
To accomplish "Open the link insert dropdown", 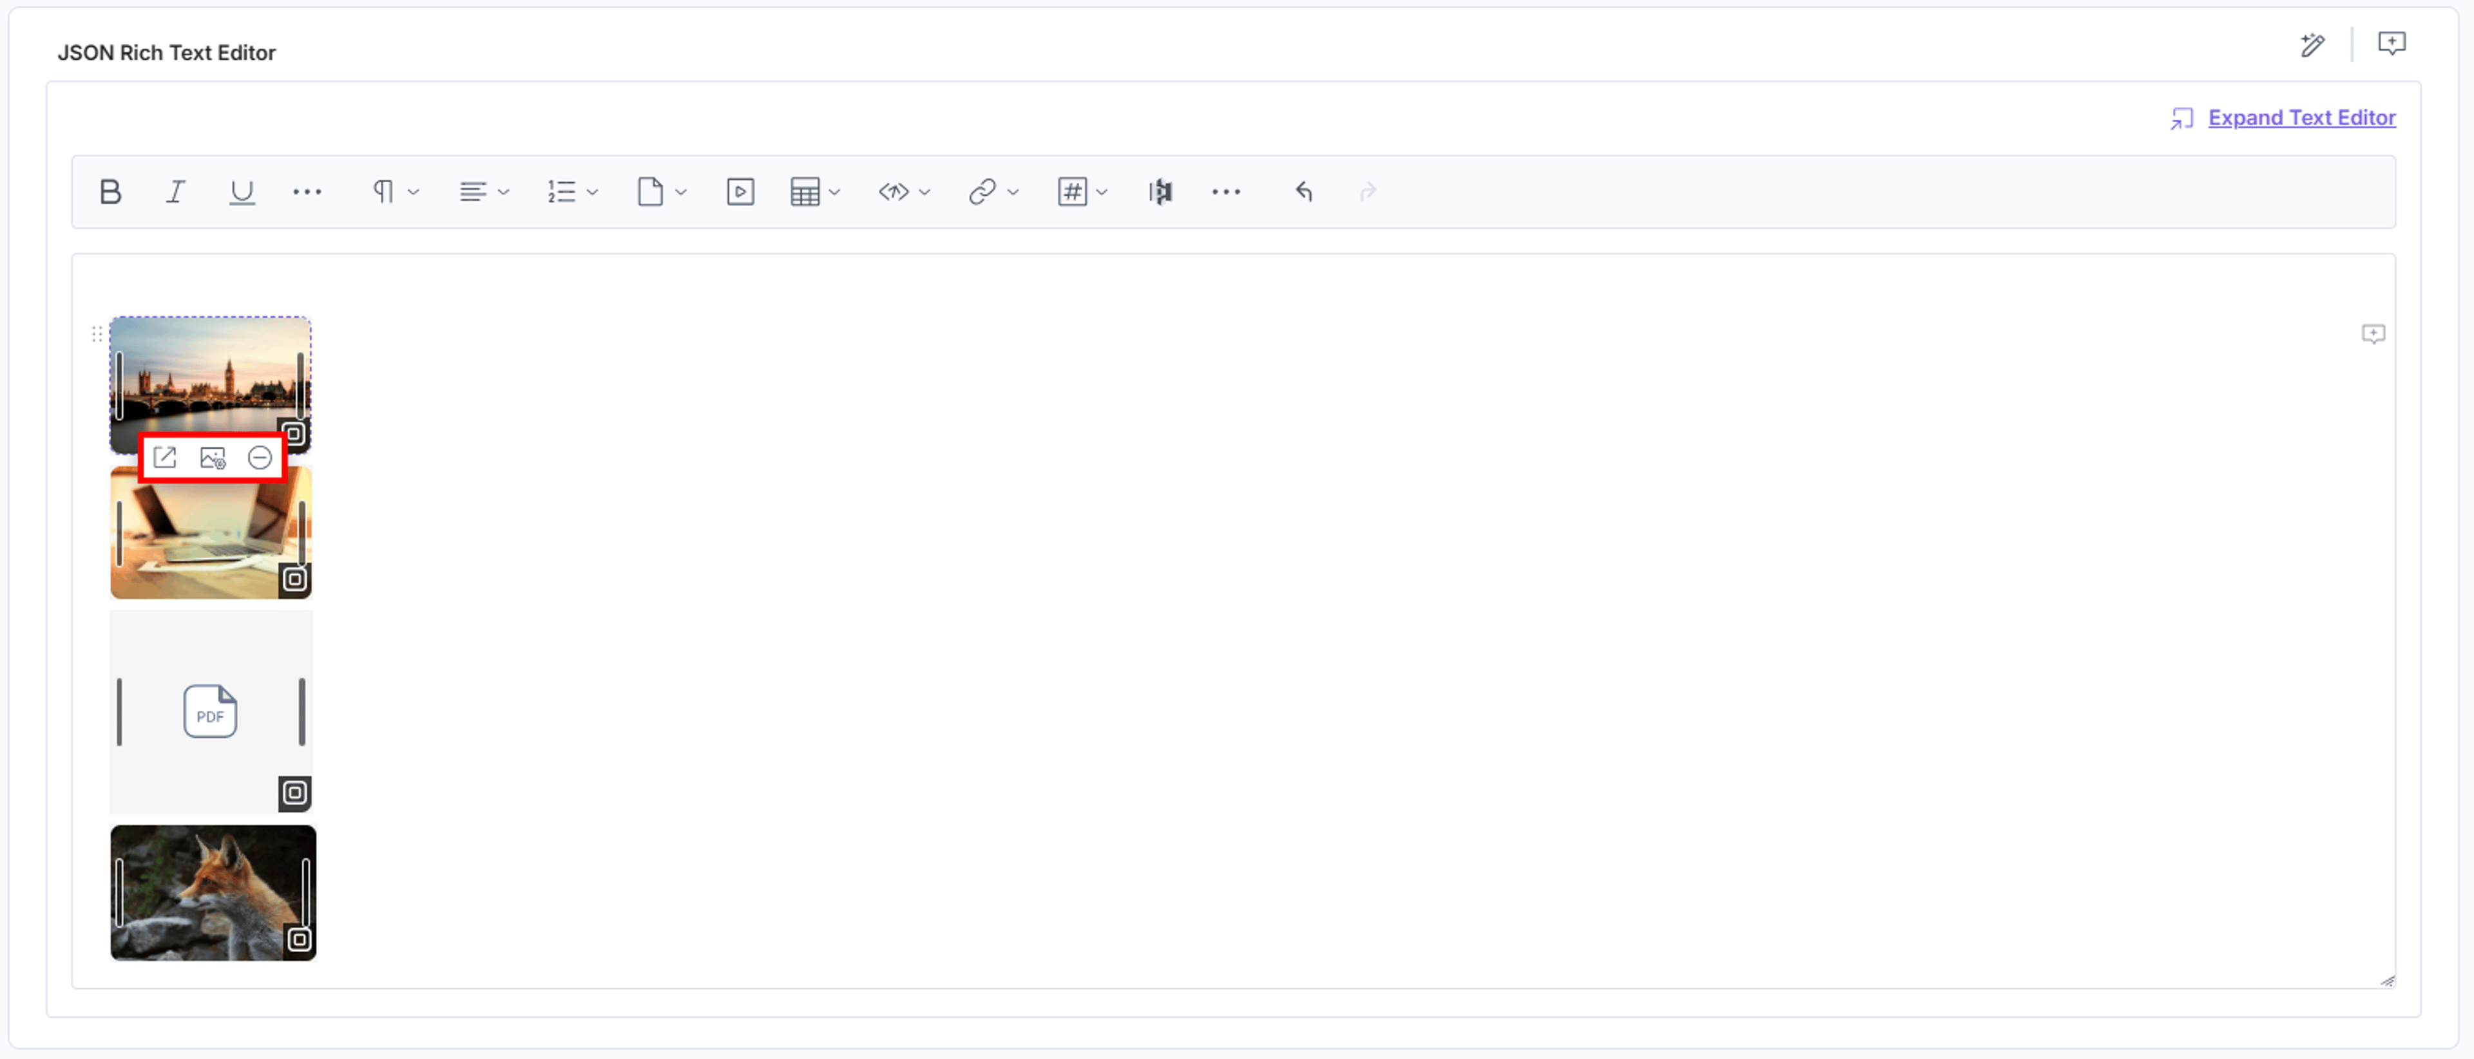I will [x=993, y=192].
